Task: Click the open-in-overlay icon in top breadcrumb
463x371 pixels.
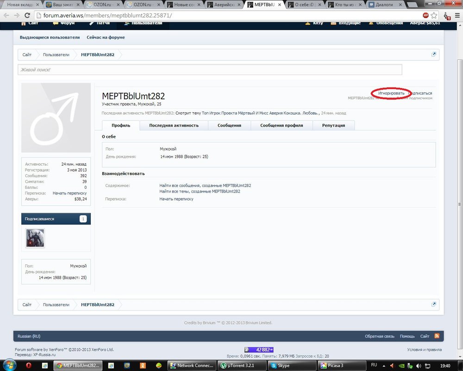Action: (434, 54)
